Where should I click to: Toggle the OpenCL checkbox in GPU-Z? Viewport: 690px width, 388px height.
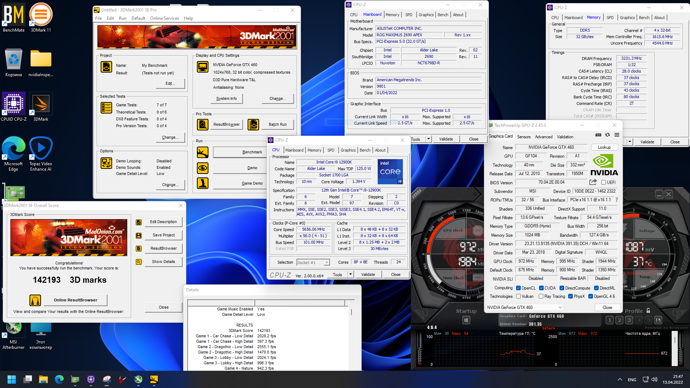[518, 288]
